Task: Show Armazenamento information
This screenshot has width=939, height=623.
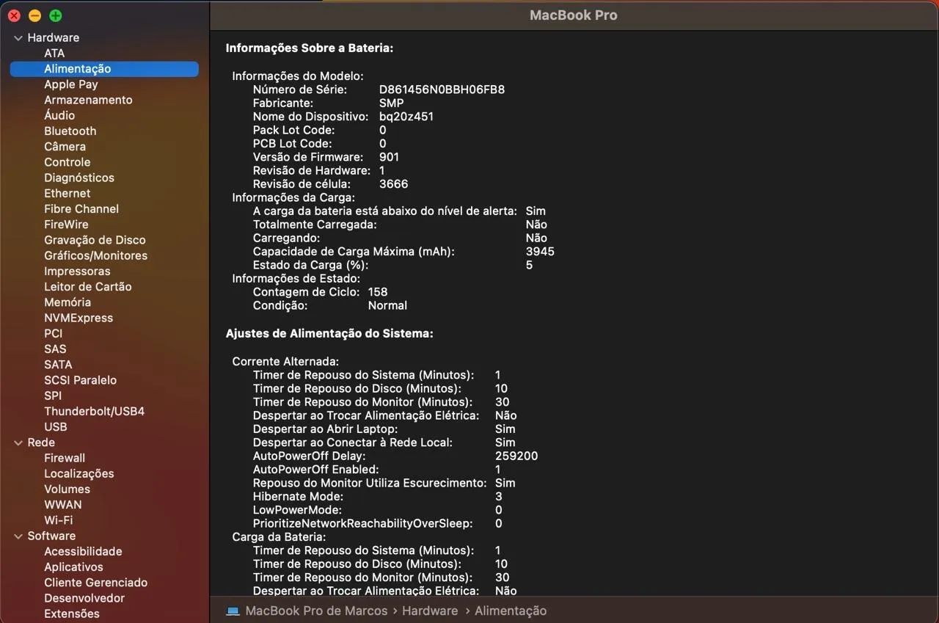Action: [x=88, y=100]
